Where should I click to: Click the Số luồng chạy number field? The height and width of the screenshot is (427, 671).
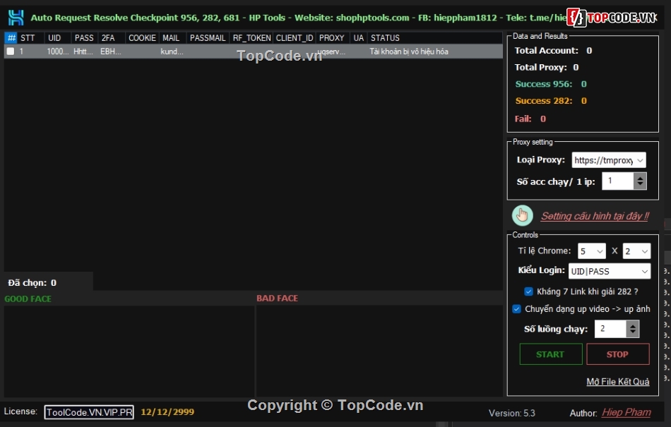coord(610,329)
